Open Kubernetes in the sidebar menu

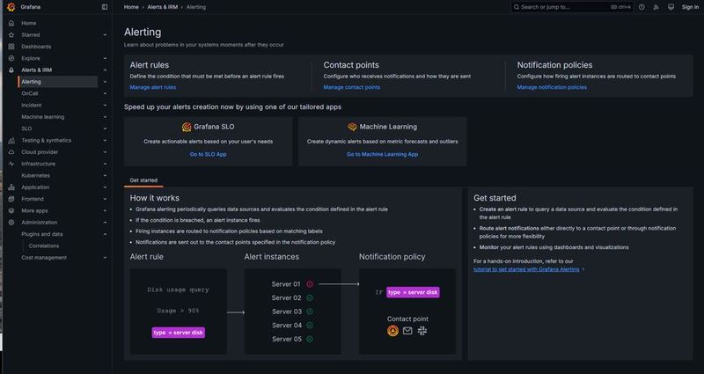(x=35, y=175)
